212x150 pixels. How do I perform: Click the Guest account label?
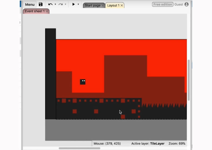179,4
